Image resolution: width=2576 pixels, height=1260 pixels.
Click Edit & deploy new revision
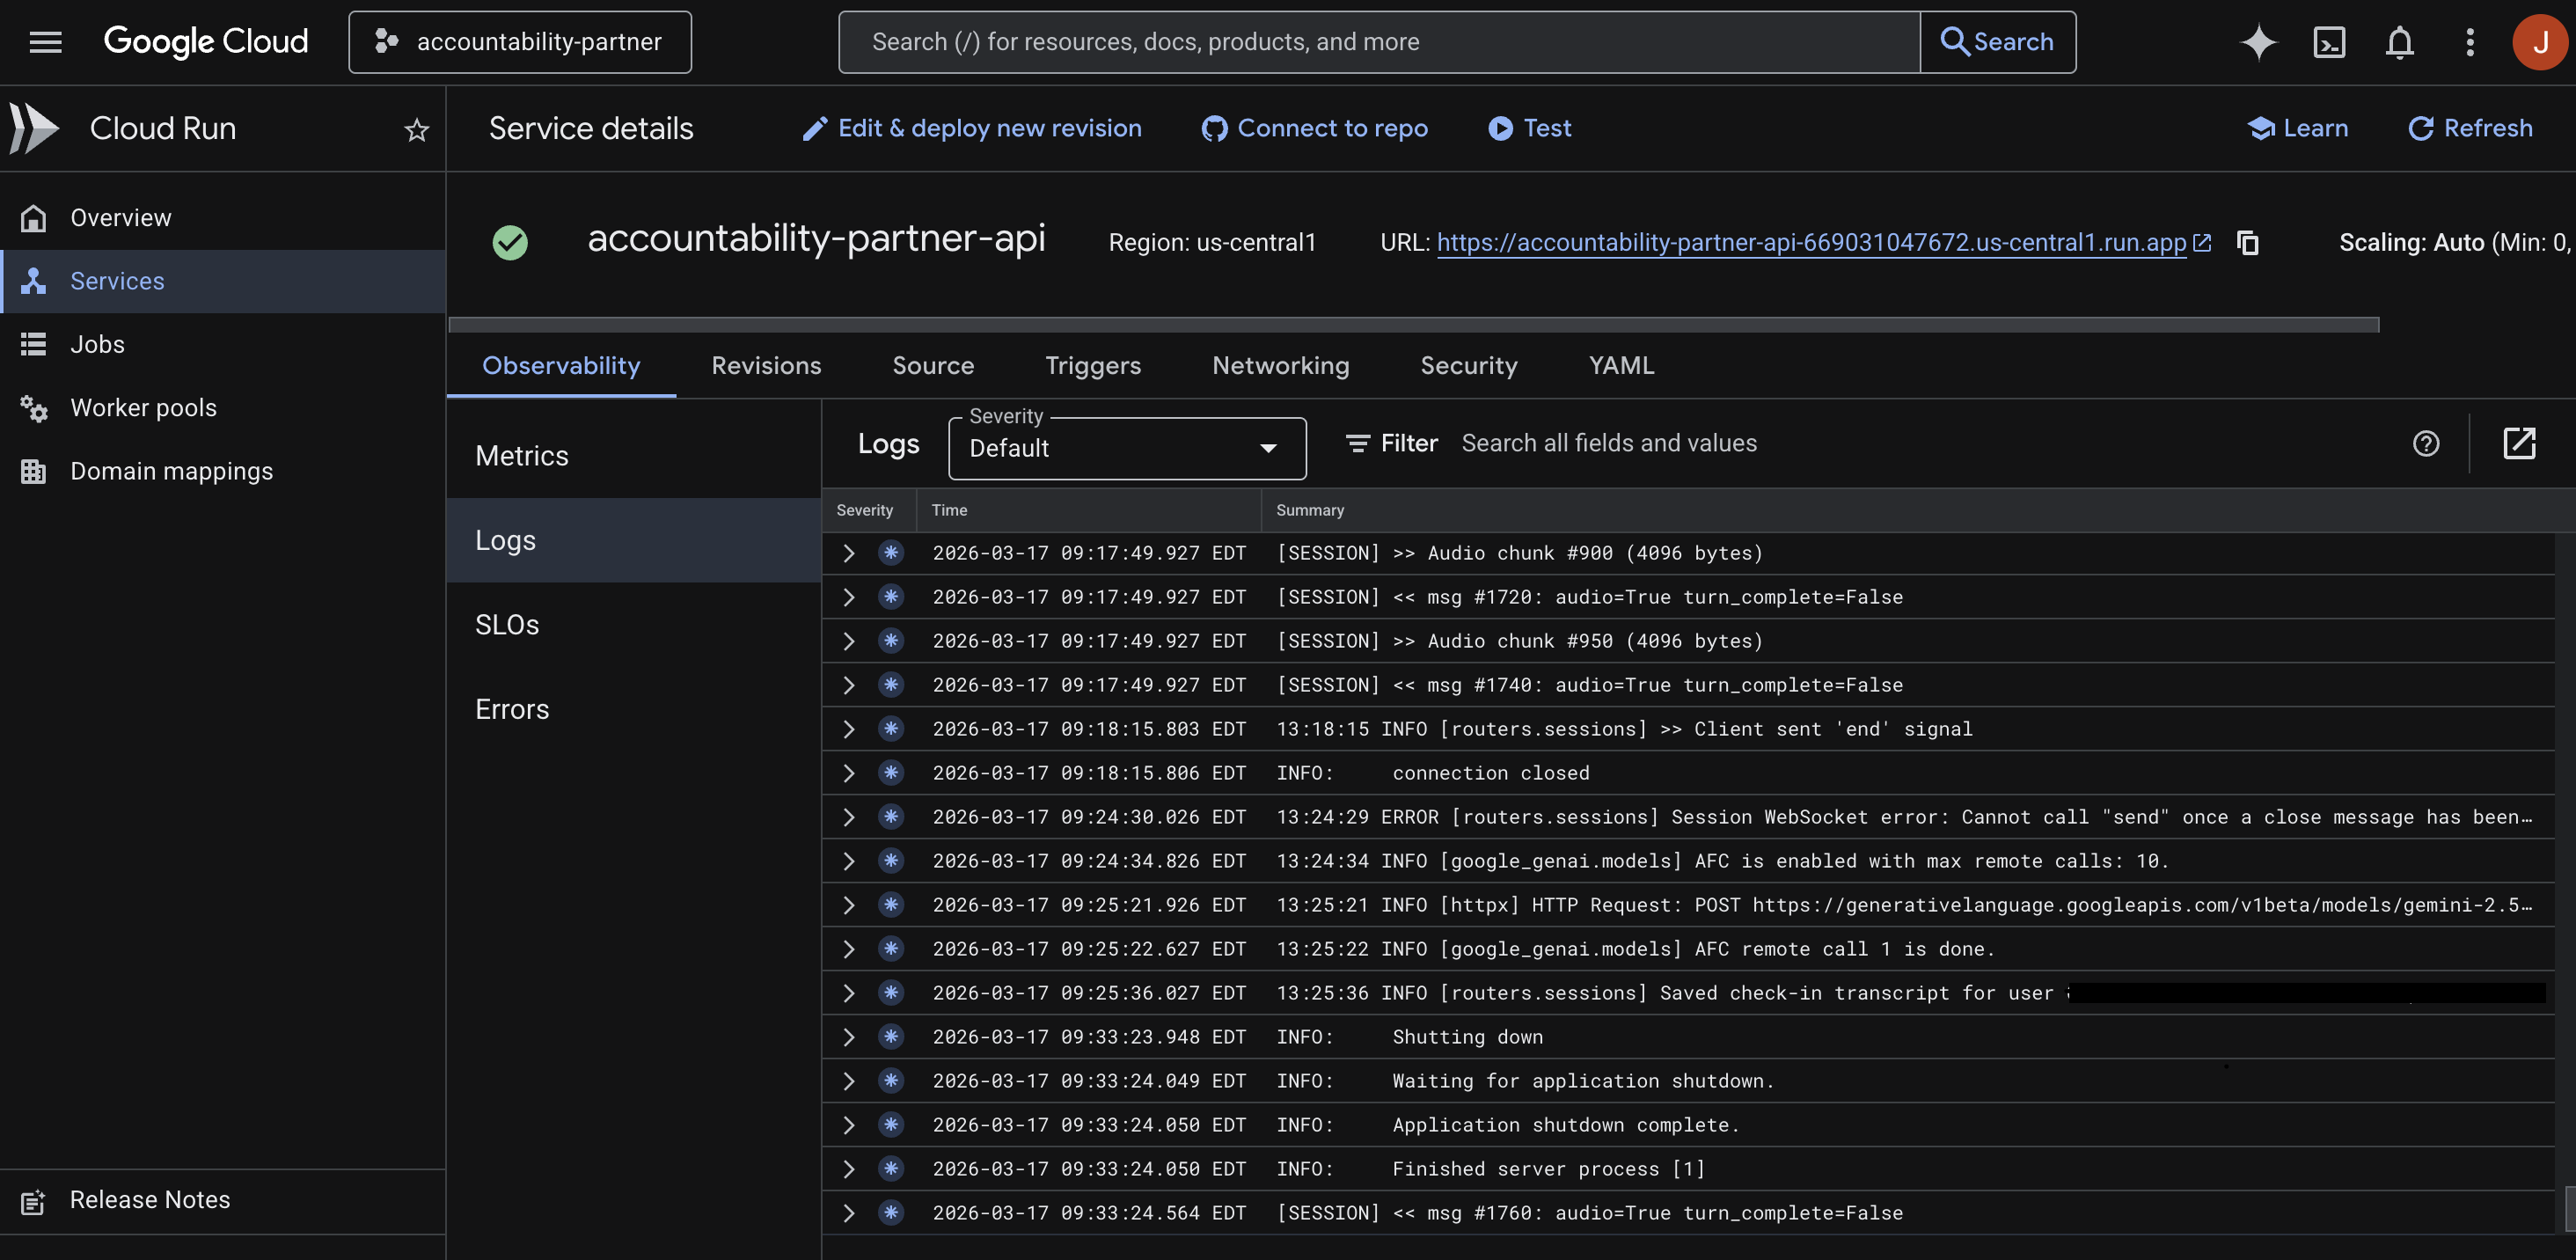click(971, 128)
